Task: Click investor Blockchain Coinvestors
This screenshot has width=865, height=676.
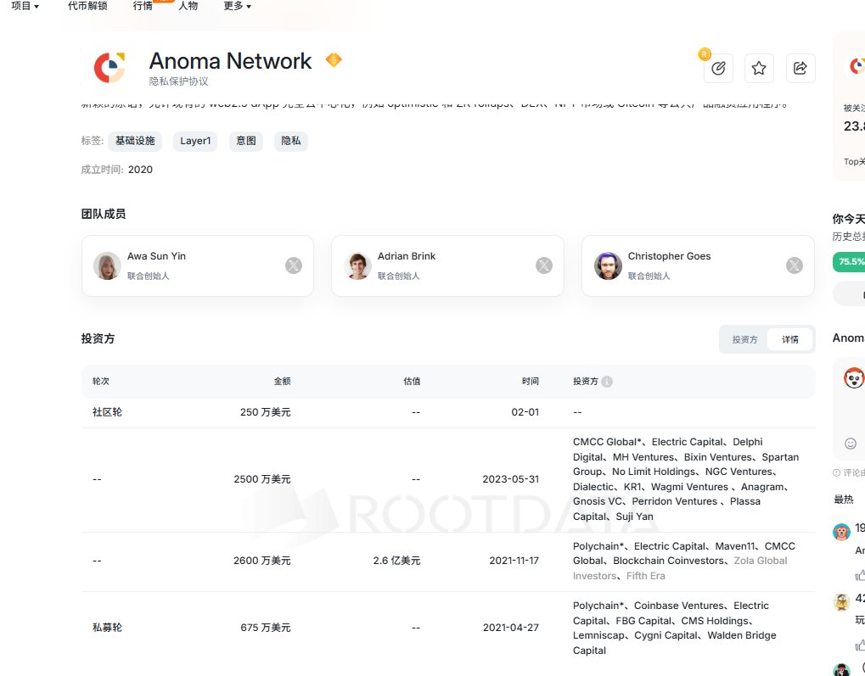Action: tap(669, 561)
